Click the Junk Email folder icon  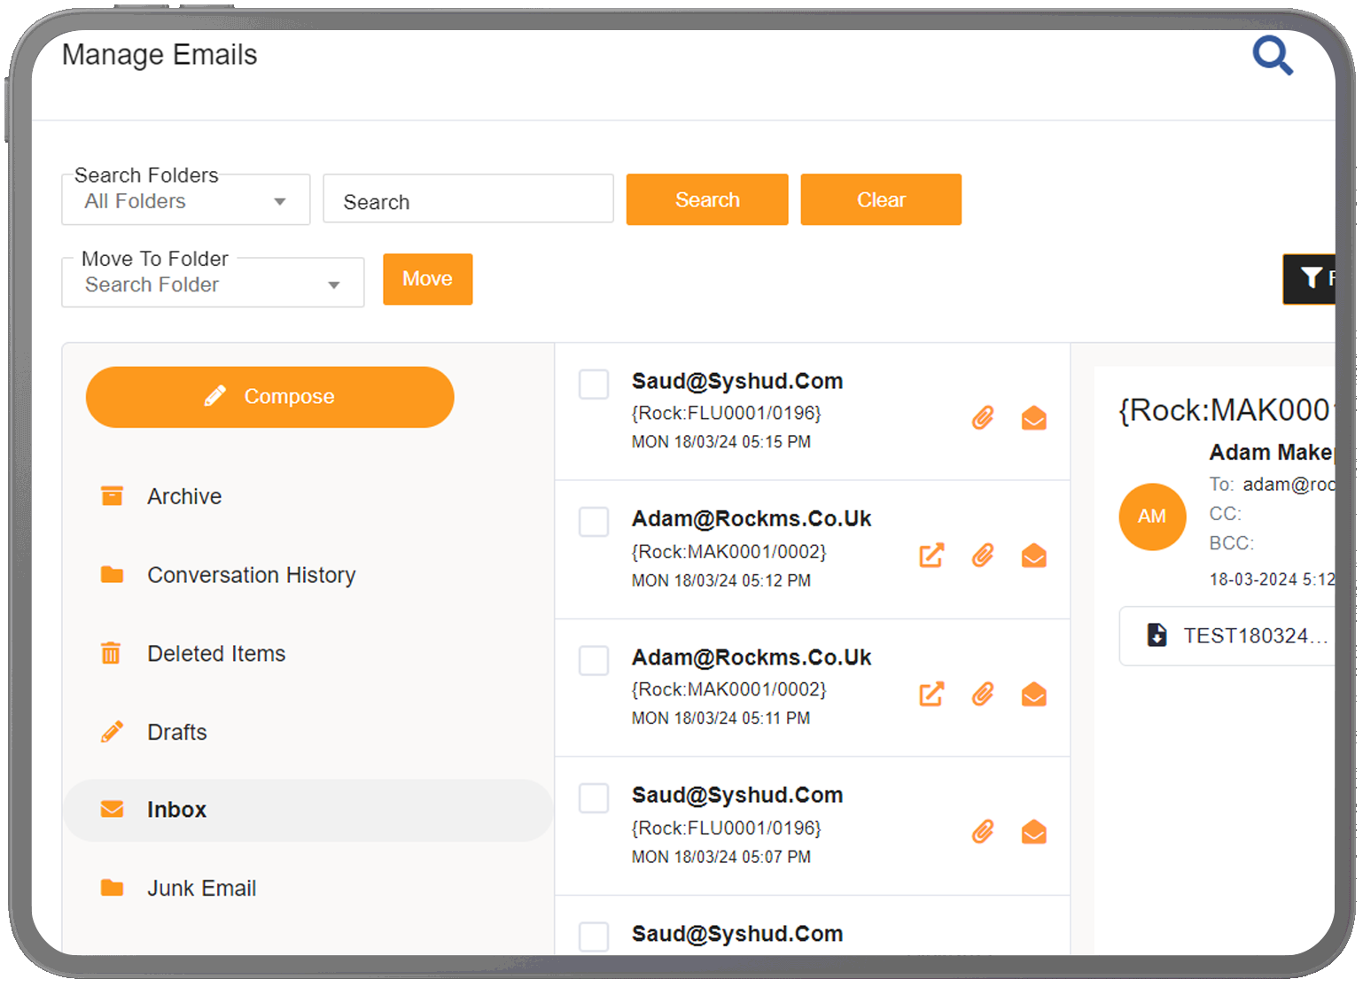tap(112, 888)
